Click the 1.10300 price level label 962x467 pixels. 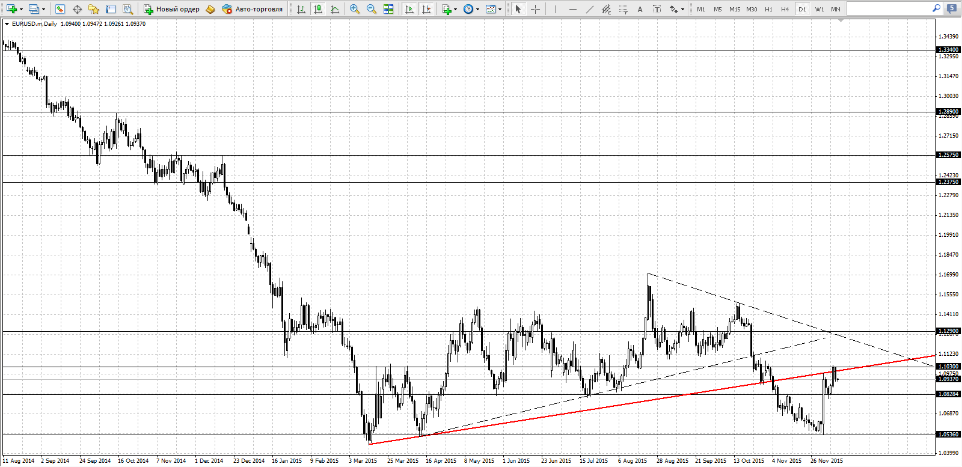(x=949, y=367)
